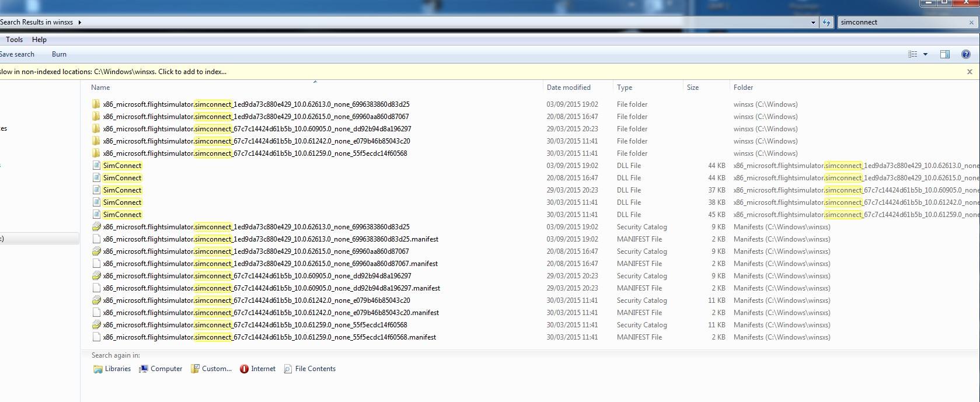Select the 62615.0 .manifest file icon
The height and width of the screenshot is (402, 980).
(96, 264)
